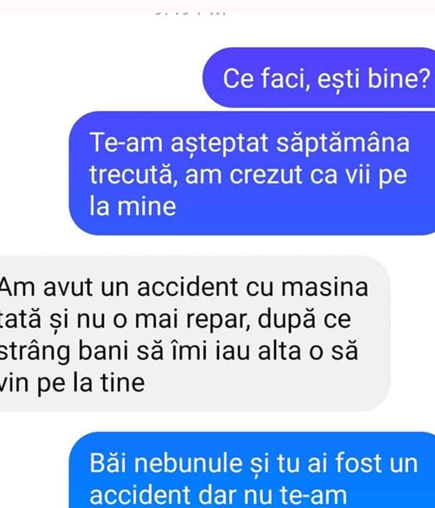The image size is (435, 508).
Task: Click the word "săptămâna" in the purple bubble
Action: [343, 143]
